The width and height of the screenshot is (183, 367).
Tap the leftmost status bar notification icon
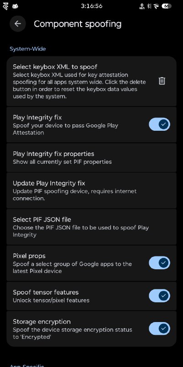coord(5,6)
